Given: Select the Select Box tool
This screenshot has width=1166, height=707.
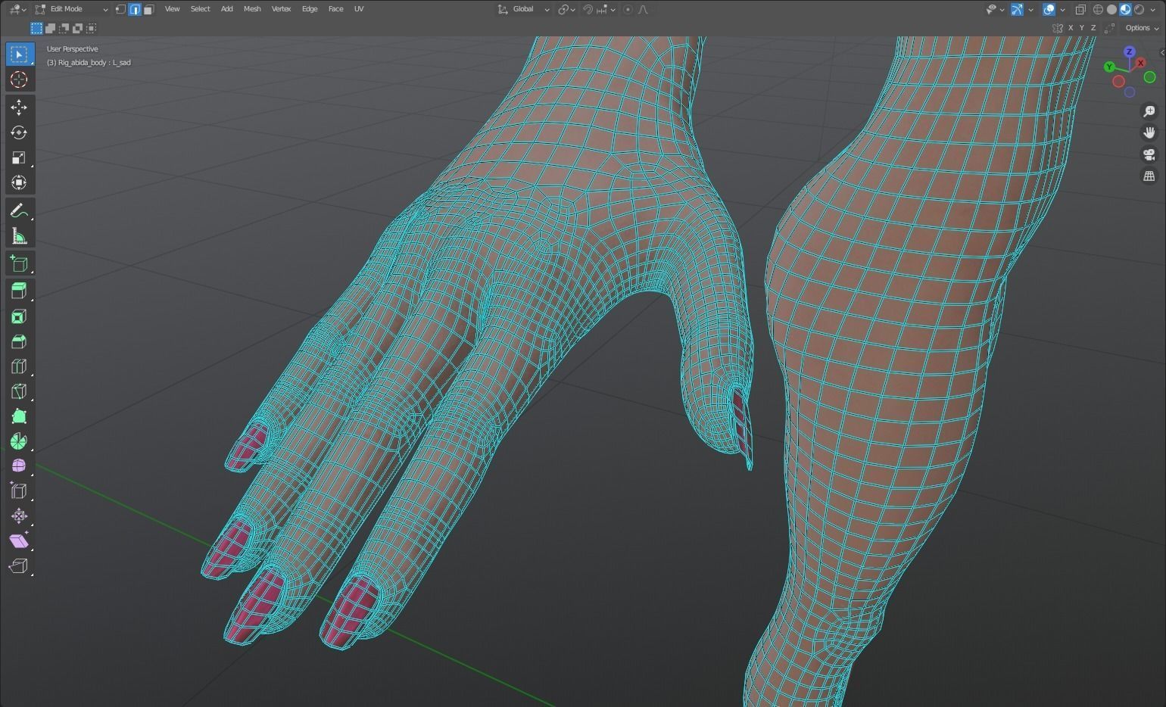Looking at the screenshot, I should tap(19, 55).
